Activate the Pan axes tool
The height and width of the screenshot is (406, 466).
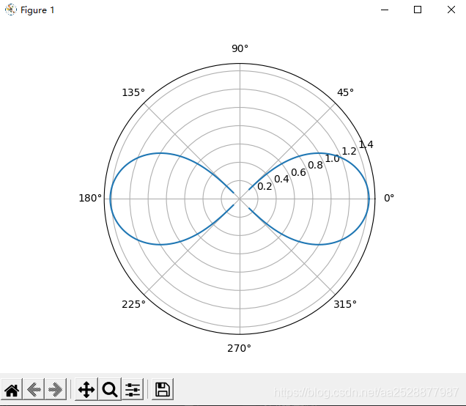(86, 389)
